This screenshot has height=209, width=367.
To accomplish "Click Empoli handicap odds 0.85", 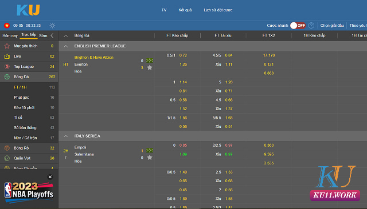I will coord(183,146).
